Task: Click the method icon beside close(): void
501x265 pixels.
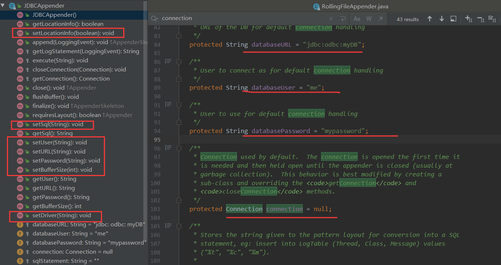Action: [20, 88]
